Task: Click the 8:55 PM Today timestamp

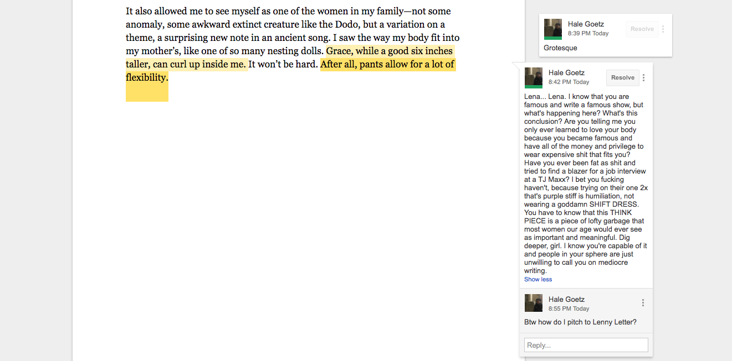Action: (x=569, y=309)
